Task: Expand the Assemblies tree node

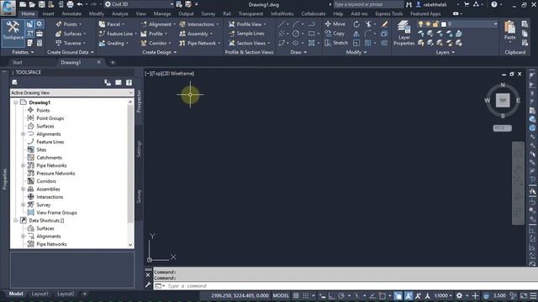Action: tap(23, 189)
